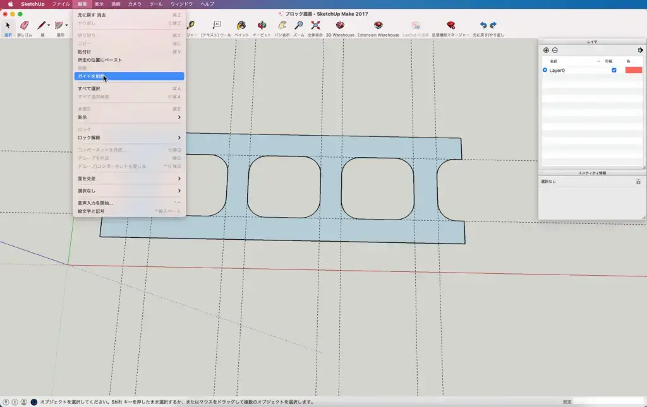
Task: Click the credits info status bar icon
Action: point(15,402)
